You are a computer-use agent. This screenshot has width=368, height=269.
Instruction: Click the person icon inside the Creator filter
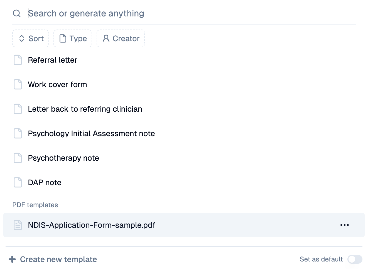point(106,38)
